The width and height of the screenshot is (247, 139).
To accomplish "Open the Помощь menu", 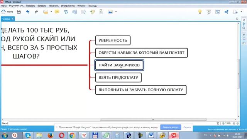I will [92, 6].
